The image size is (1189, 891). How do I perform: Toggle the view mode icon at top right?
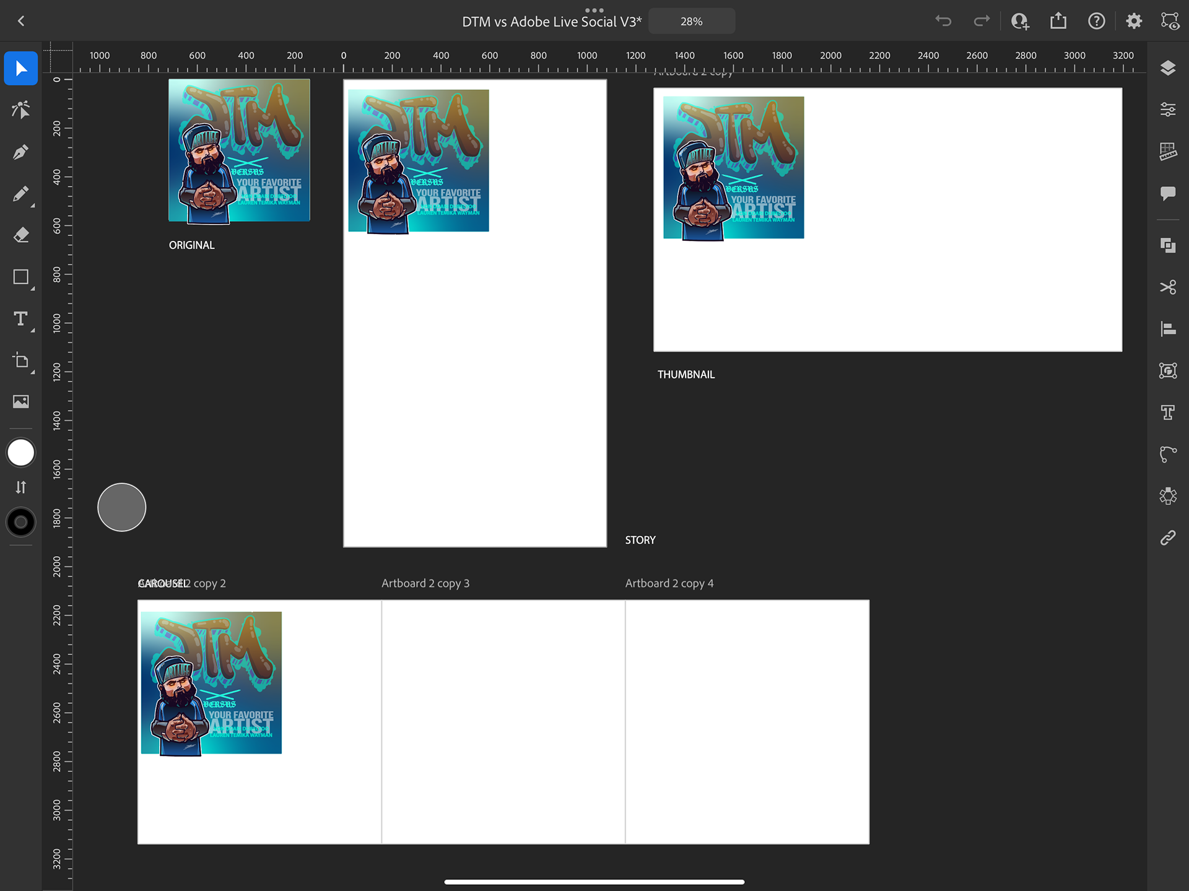coord(1170,21)
